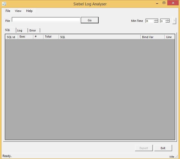Image resolution: width=180 pixels, height=159 pixels.
Task: Click the Ready. status bar text
Action: pos(7,156)
